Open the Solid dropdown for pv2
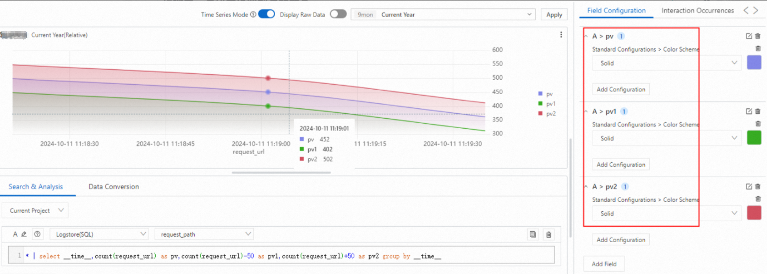This screenshot has height=274, width=767. (x=667, y=213)
